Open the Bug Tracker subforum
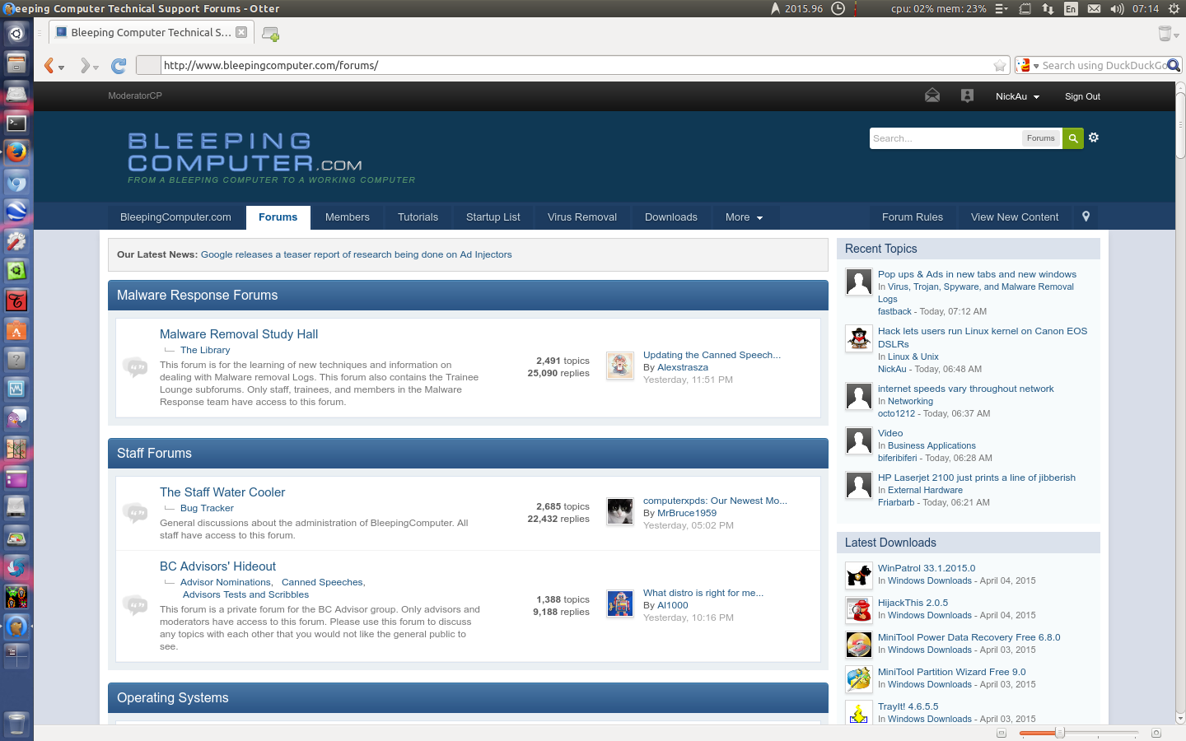1186x741 pixels. pos(207,508)
